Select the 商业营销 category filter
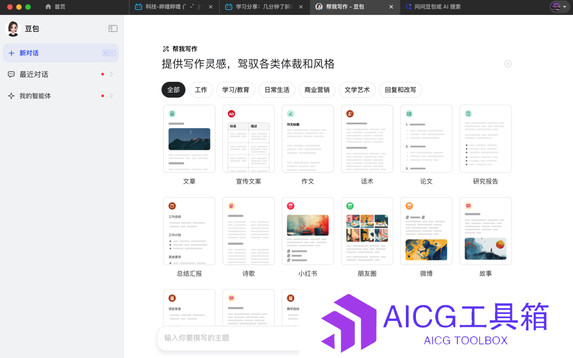 pos(317,90)
